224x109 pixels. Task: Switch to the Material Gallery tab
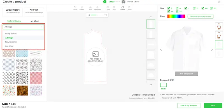pyautogui.click(x=14, y=21)
